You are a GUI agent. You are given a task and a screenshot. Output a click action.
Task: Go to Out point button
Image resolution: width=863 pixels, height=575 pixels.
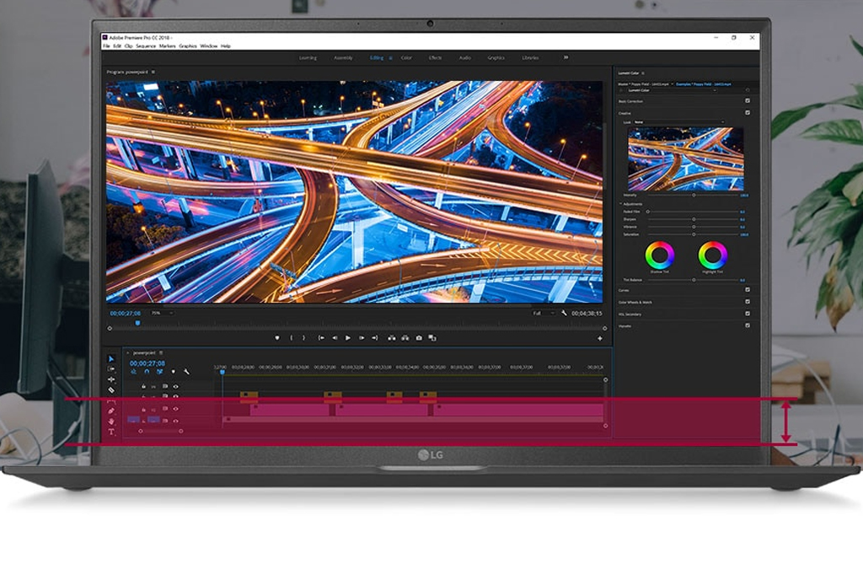(375, 338)
